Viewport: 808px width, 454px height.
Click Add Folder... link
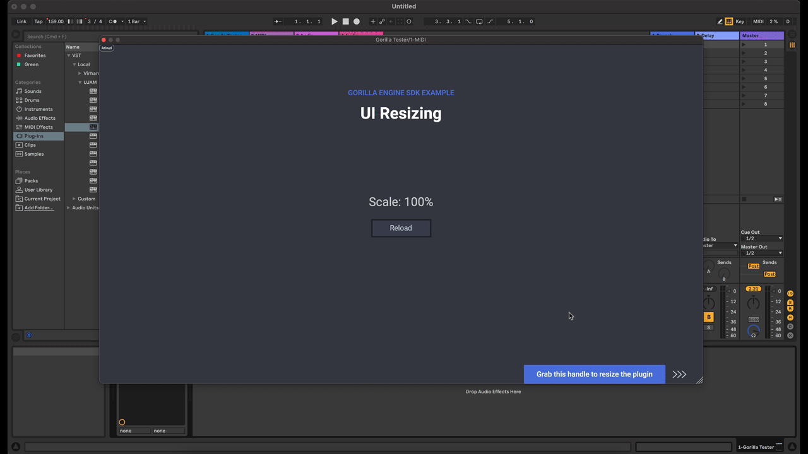coord(39,207)
